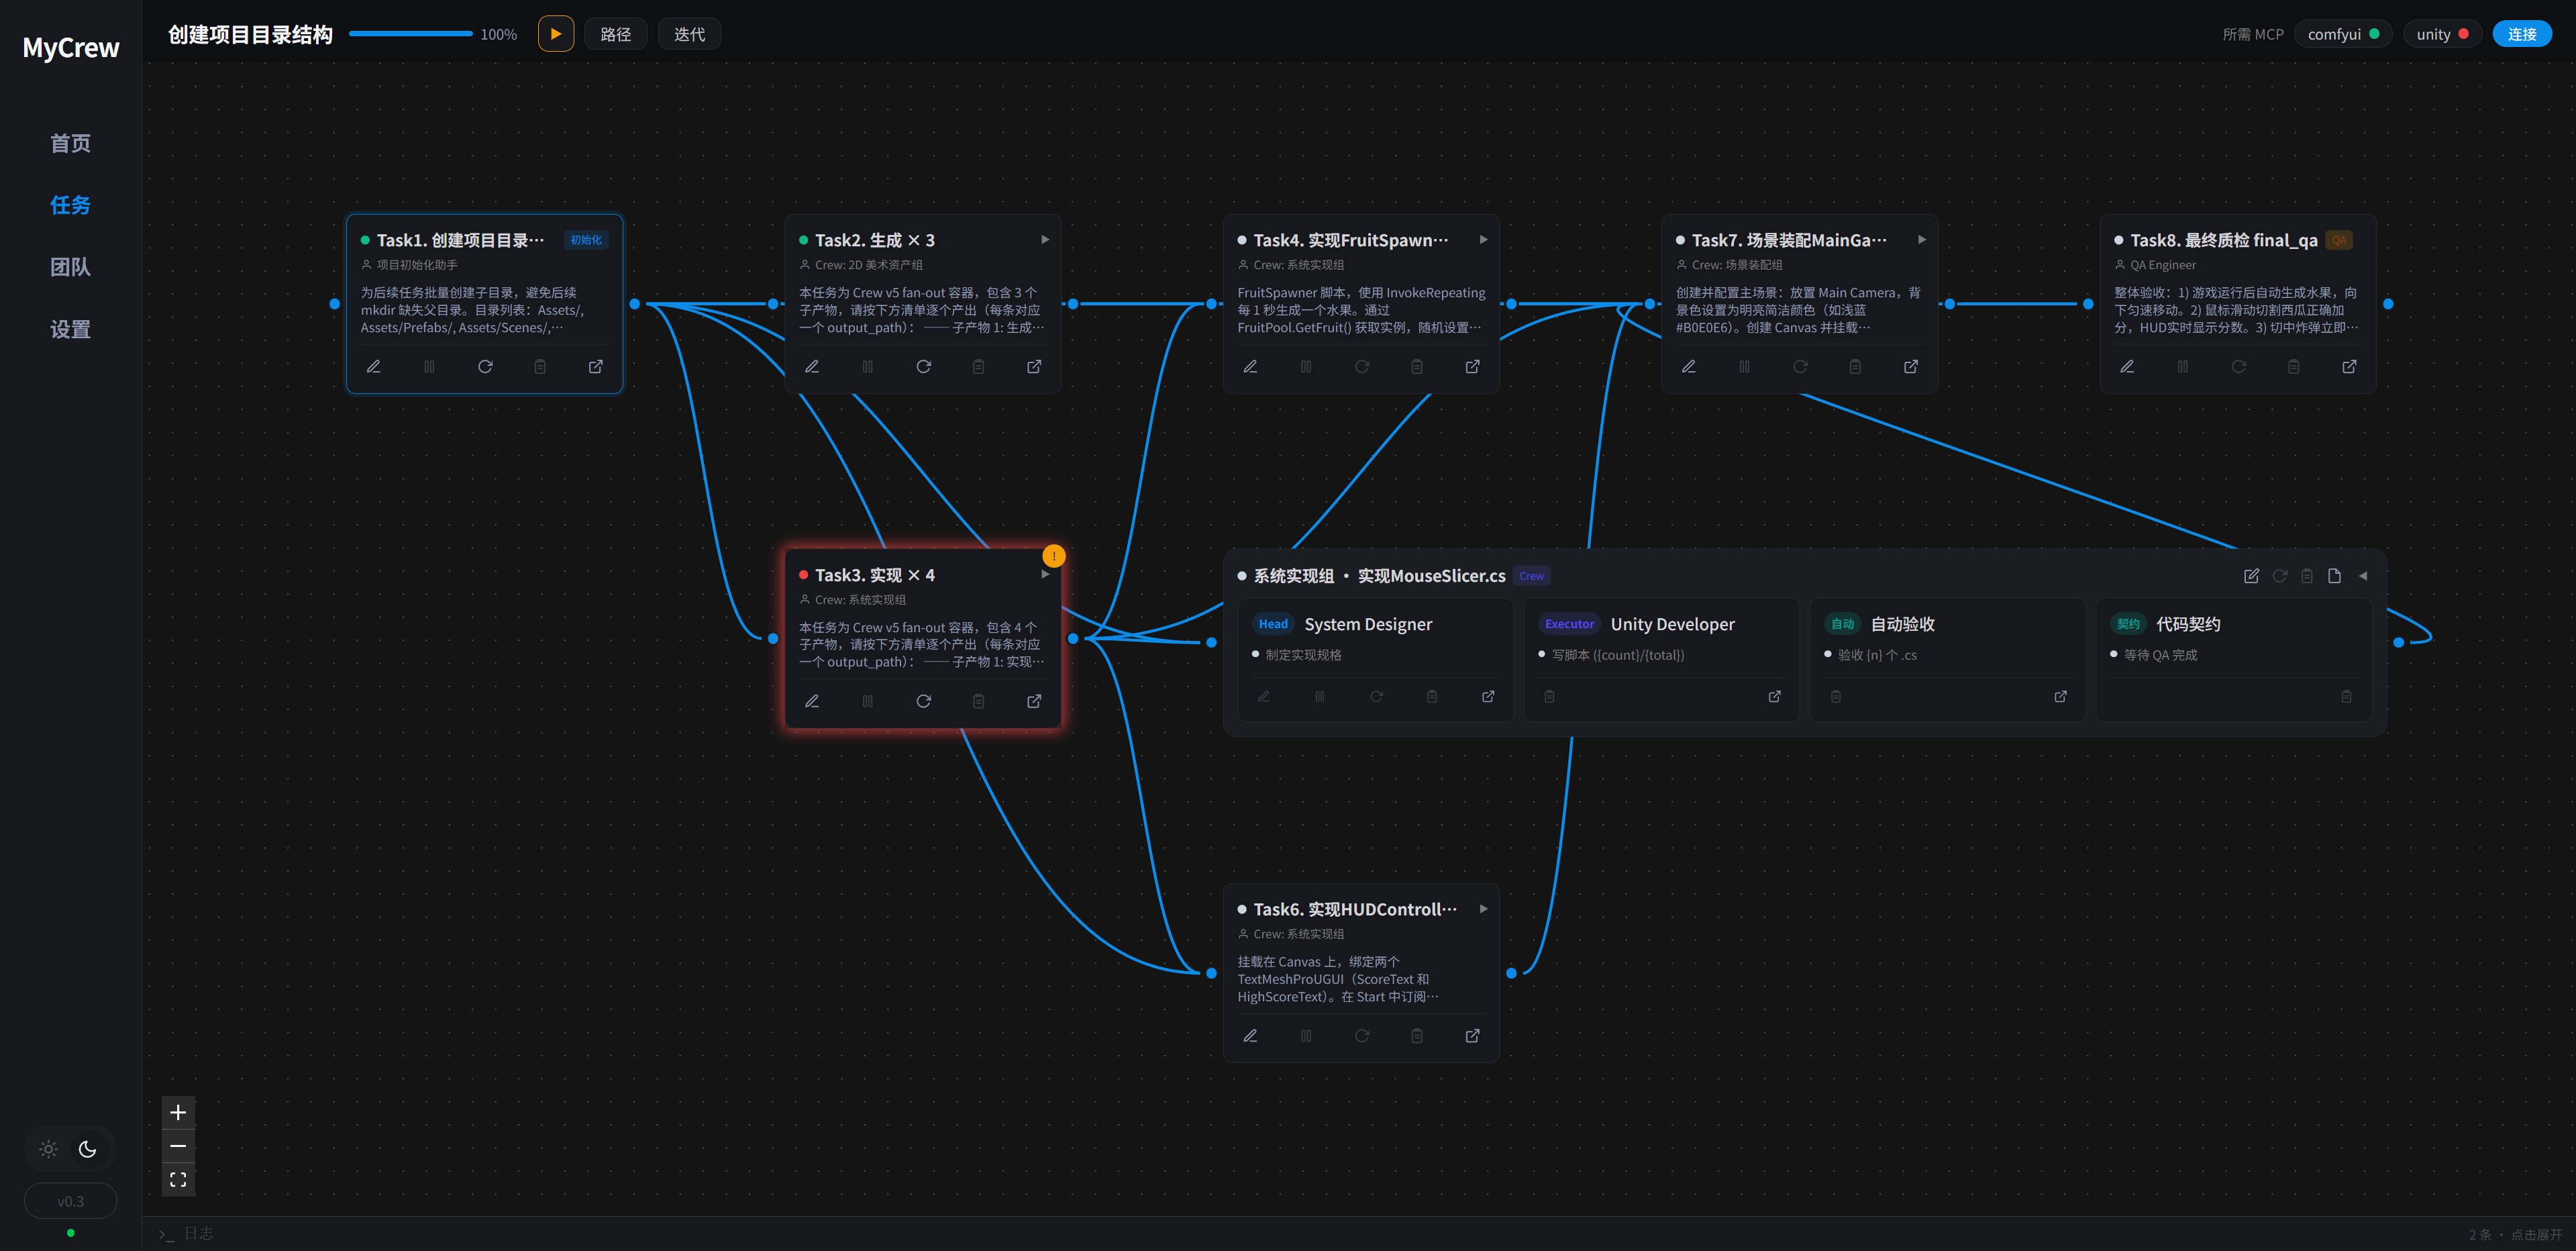
Task: Click the progress bar at 100%
Action: click(411, 34)
